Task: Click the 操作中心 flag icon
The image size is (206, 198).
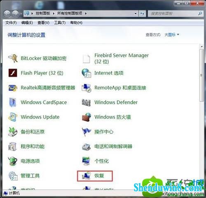Action: tap(86, 132)
